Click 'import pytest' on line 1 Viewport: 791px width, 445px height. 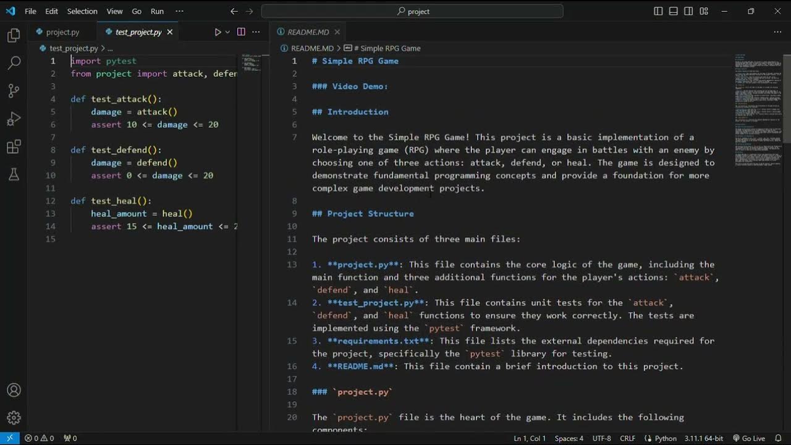point(104,61)
